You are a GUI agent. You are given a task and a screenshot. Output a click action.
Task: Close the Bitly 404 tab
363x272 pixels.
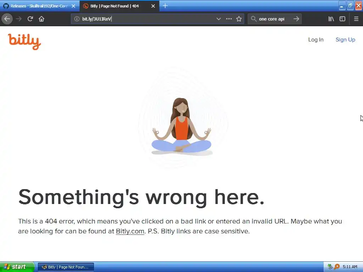coord(153,6)
